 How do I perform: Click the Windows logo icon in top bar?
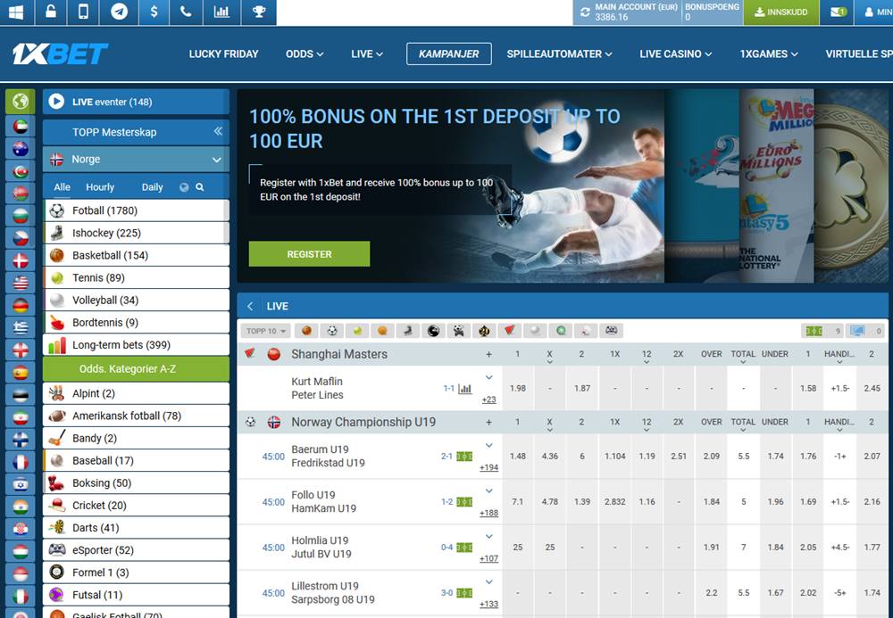point(16,12)
